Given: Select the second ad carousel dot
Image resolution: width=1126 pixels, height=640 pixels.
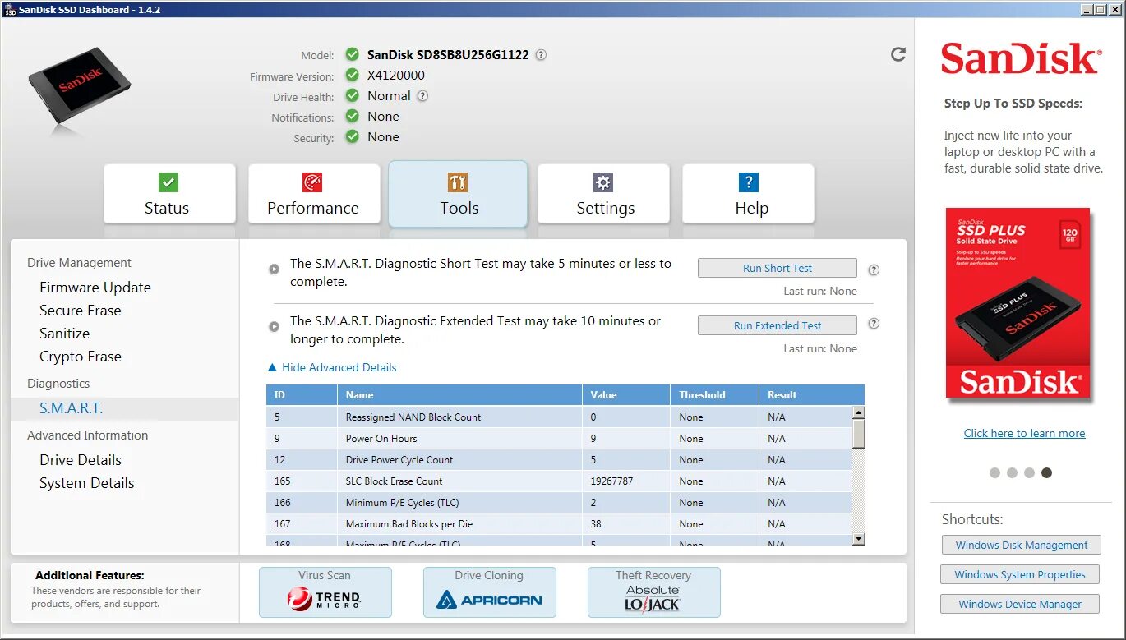Looking at the screenshot, I should [1012, 472].
